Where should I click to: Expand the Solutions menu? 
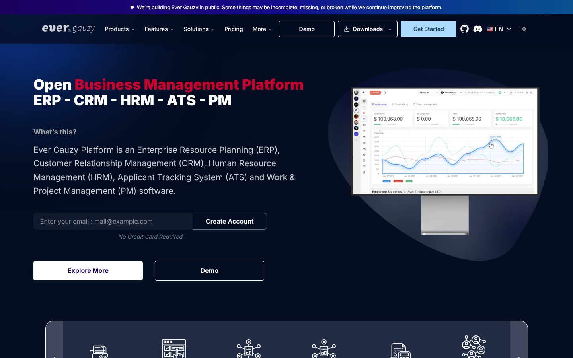[x=199, y=29]
